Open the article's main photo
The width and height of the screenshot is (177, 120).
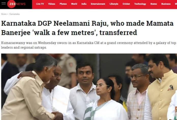pyautogui.click(x=89, y=87)
